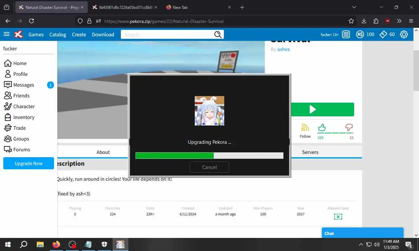Open the Firefox View tab overview icon

7,7
